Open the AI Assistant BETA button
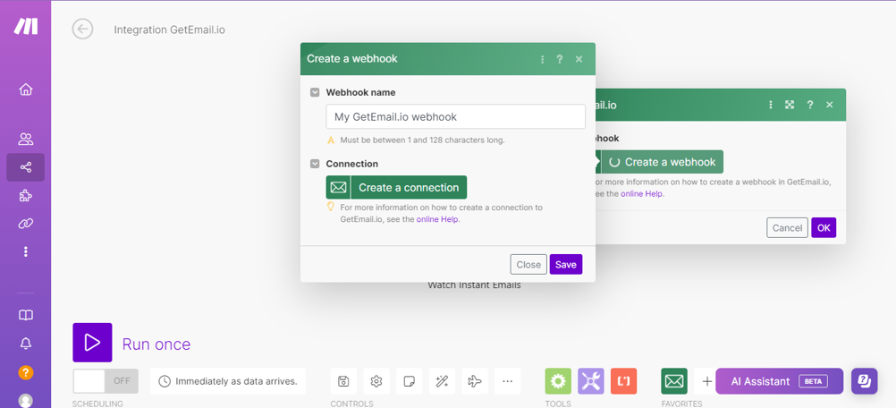The image size is (896, 408). (780, 381)
